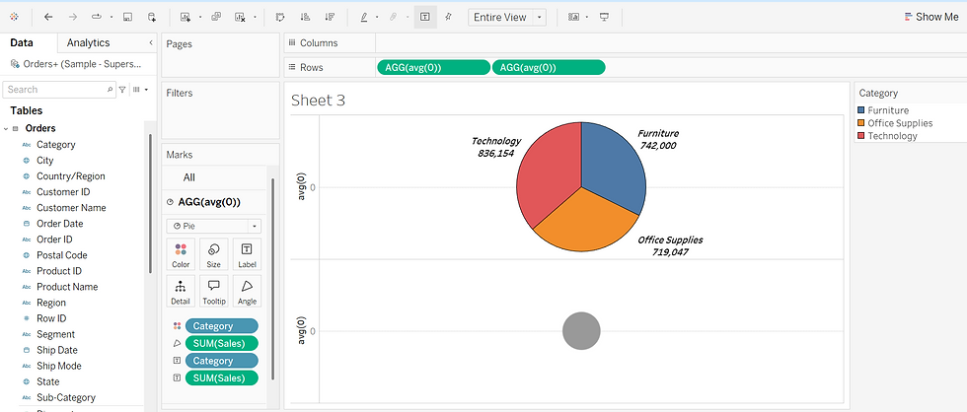Click the Label button on Marks card
The width and height of the screenshot is (967, 412).
pos(247,254)
